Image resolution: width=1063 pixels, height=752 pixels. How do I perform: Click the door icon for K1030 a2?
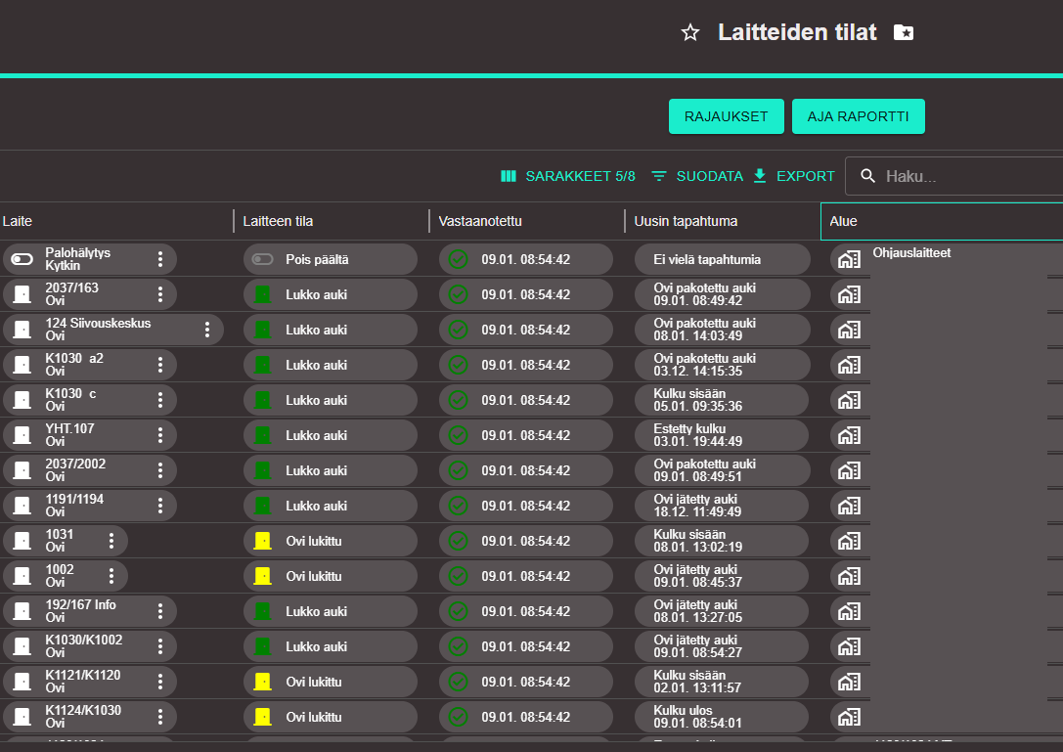[22, 365]
